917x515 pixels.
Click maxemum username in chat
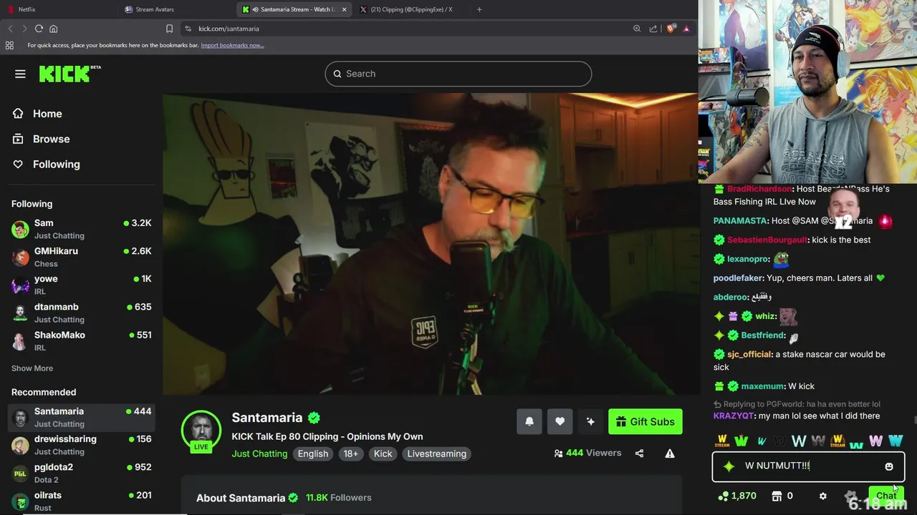(x=762, y=386)
